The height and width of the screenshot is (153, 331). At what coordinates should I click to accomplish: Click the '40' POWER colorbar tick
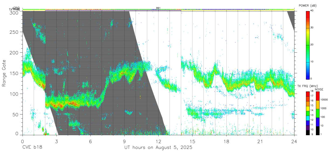click(312, 11)
